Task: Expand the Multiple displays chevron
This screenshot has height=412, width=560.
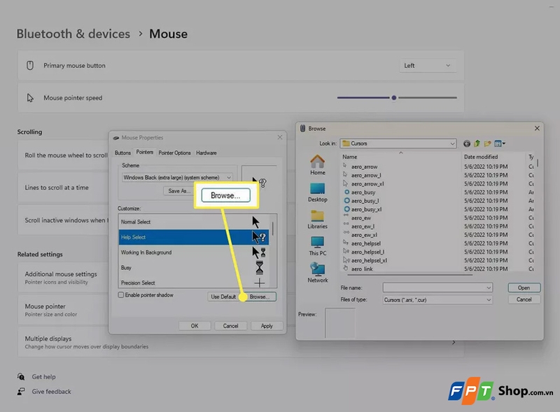Action: 453,343
